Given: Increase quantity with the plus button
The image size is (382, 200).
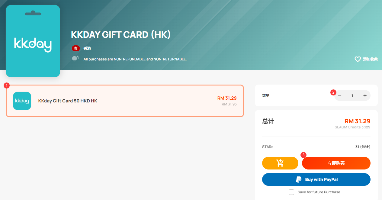Looking at the screenshot, I should 365,95.
